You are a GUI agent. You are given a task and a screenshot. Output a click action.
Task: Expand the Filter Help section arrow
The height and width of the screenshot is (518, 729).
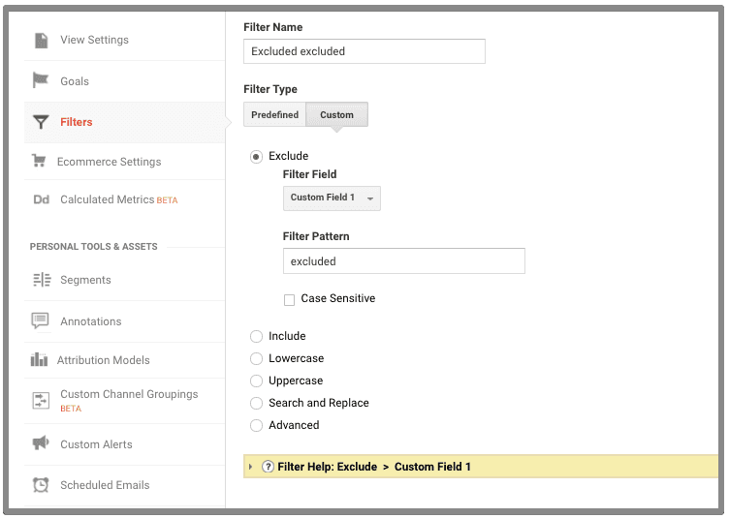pos(251,467)
